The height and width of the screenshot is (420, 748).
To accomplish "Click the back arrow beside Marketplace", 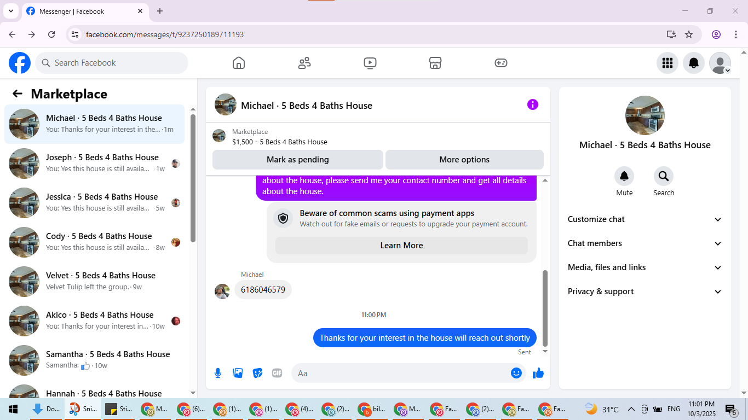I will [18, 94].
